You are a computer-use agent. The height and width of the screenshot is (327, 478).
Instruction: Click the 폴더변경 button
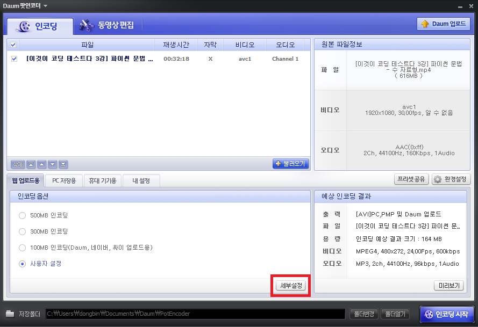[364, 314]
